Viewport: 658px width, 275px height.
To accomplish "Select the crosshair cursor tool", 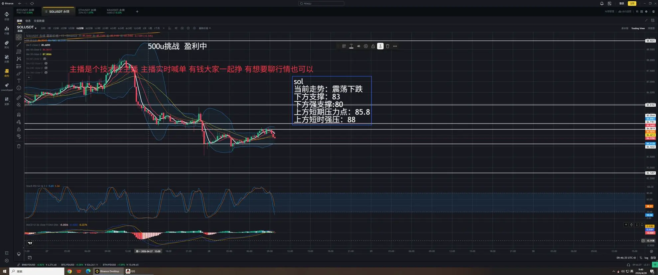I will coord(19,37).
